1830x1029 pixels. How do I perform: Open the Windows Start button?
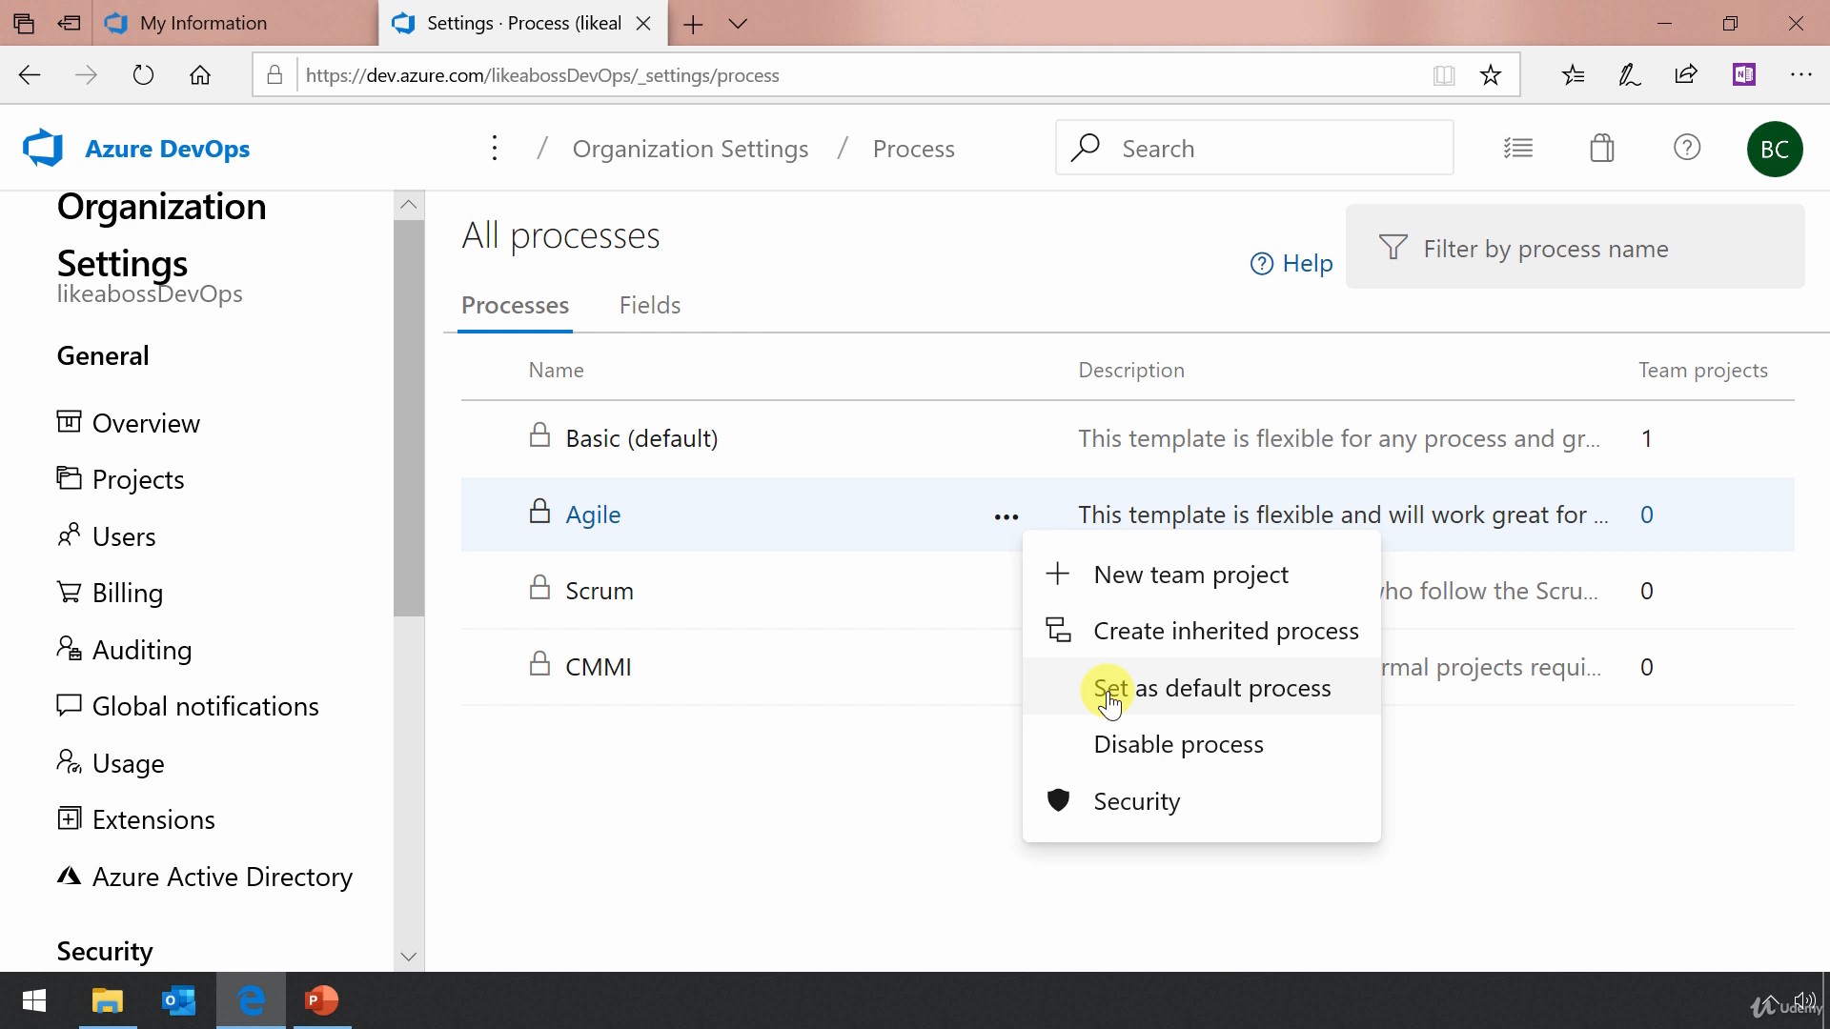click(34, 1000)
